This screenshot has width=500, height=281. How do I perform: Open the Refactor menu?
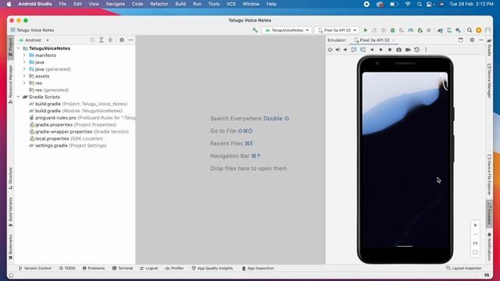tap(159, 4)
